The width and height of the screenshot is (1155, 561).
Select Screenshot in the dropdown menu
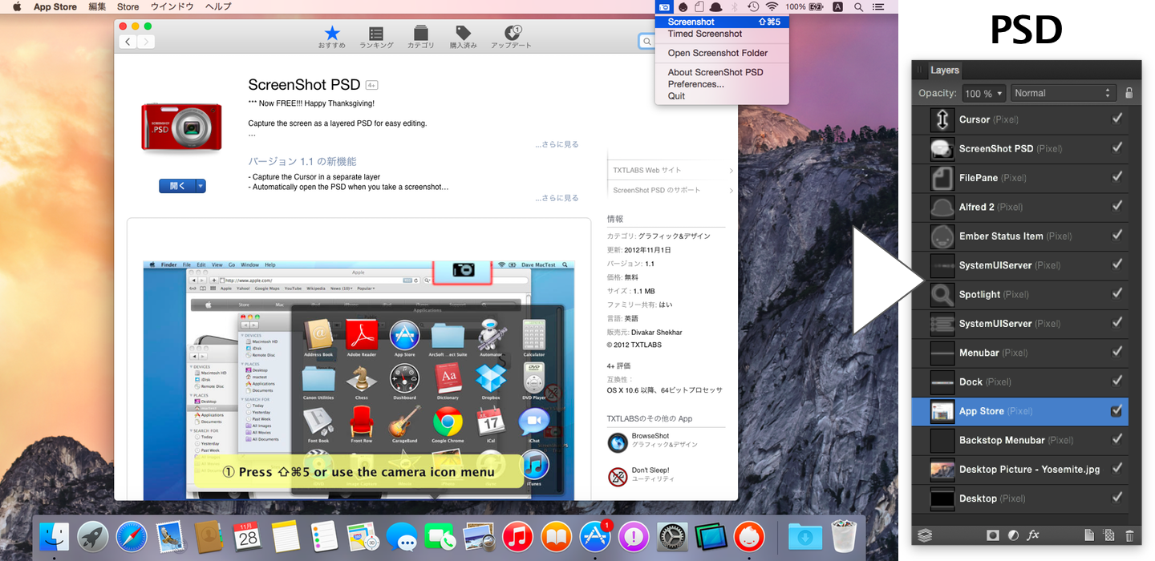click(722, 22)
